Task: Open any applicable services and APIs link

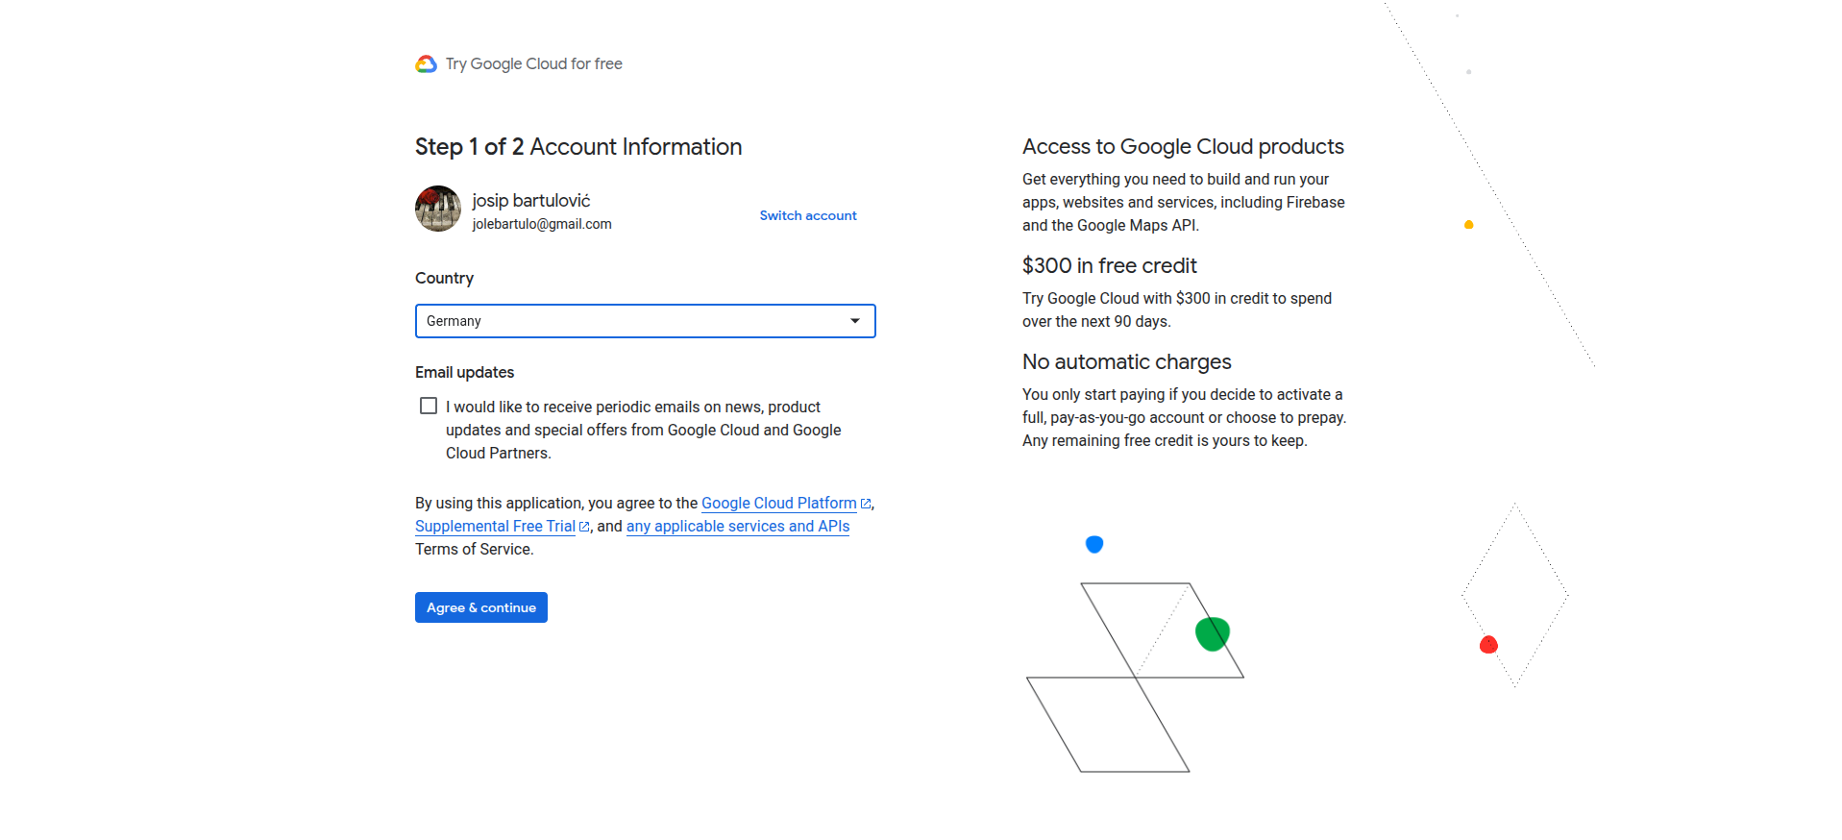Action: [x=738, y=526]
